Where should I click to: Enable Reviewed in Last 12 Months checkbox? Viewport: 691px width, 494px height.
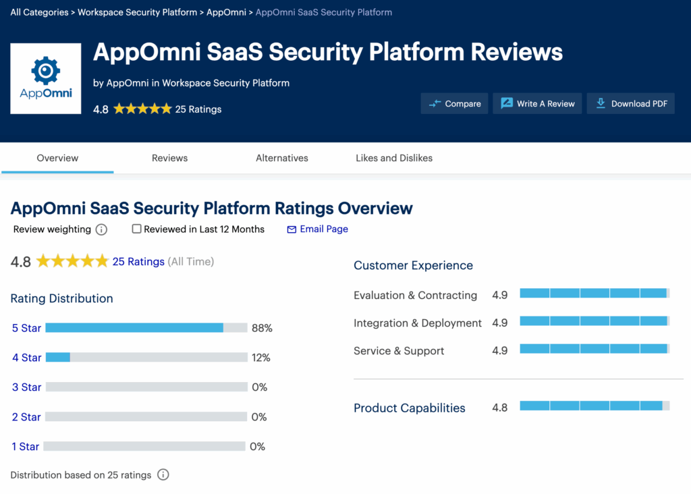[x=137, y=229]
